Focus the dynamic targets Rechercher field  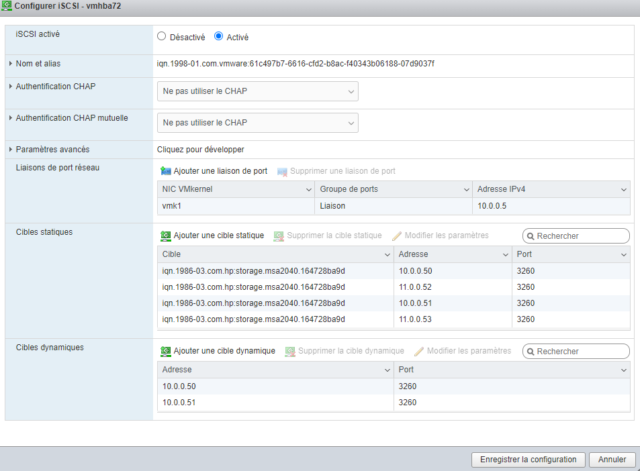tap(576, 352)
